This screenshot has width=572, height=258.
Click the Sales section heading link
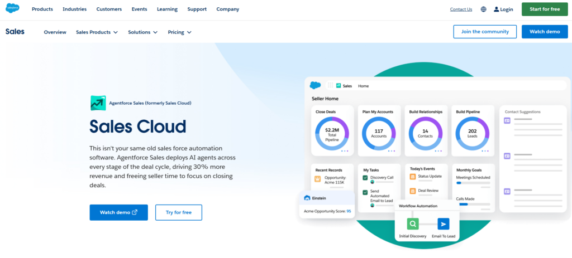tap(15, 32)
